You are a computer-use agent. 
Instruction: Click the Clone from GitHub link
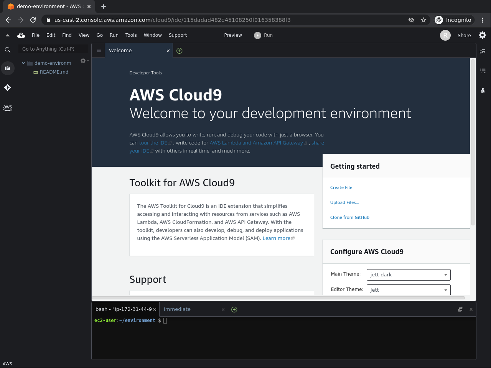(x=349, y=217)
